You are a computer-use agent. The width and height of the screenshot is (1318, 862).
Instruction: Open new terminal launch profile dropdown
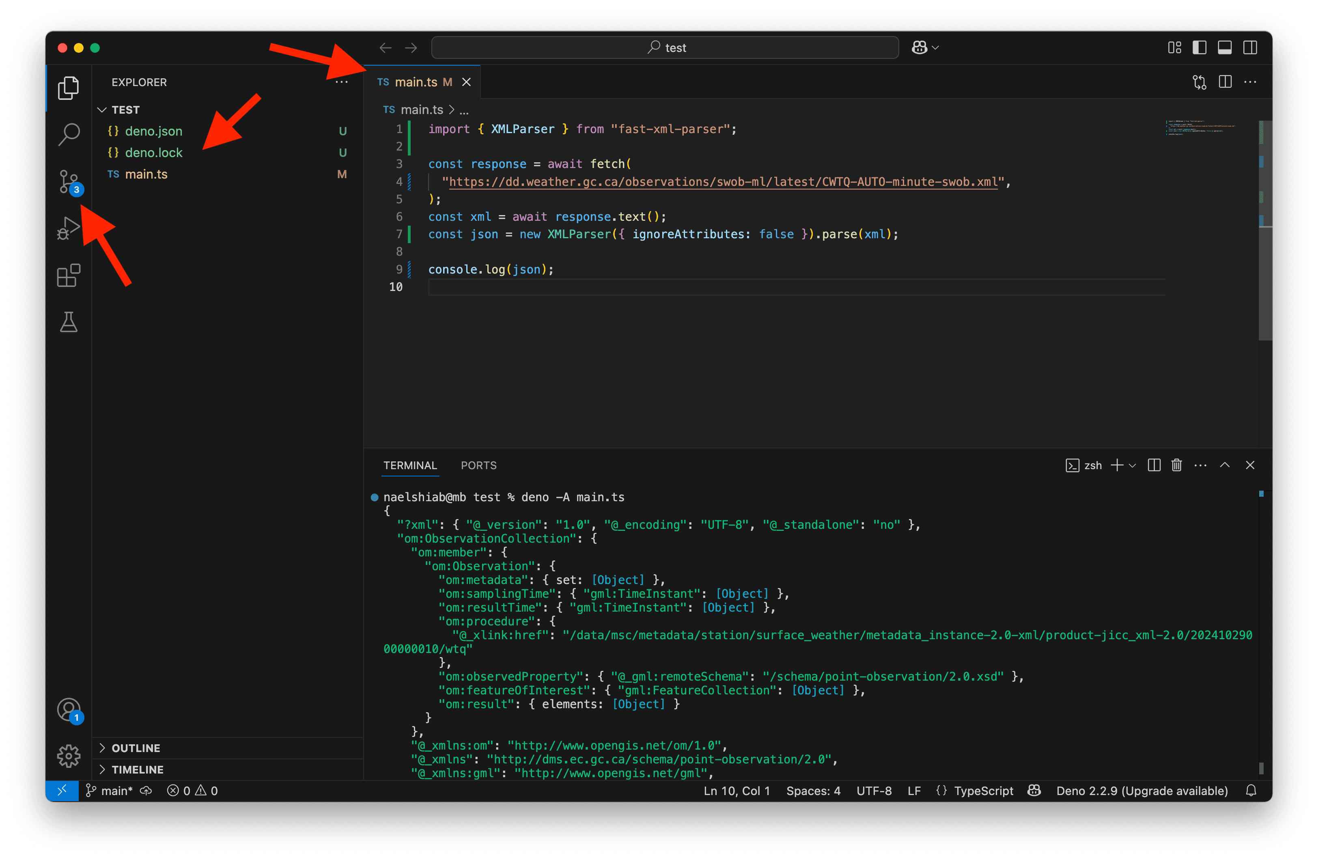point(1133,465)
